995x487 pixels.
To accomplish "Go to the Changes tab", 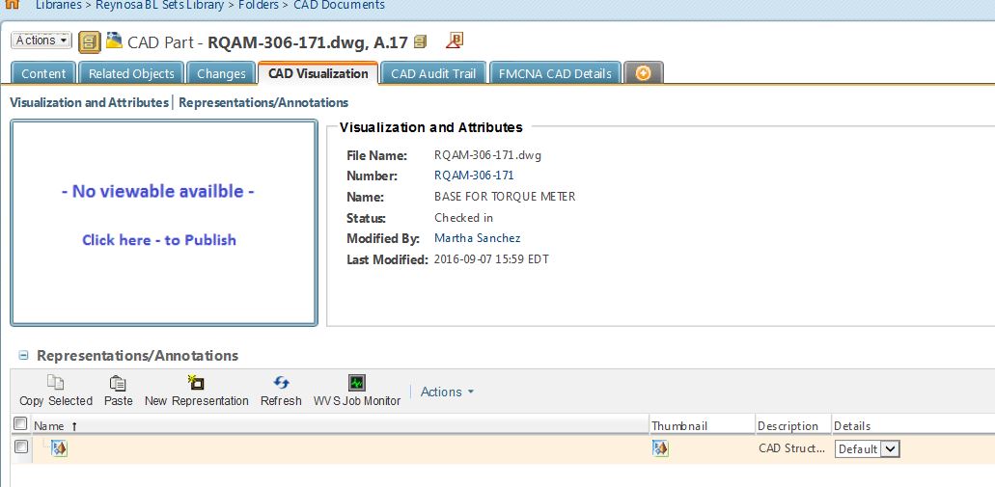I will (221, 73).
